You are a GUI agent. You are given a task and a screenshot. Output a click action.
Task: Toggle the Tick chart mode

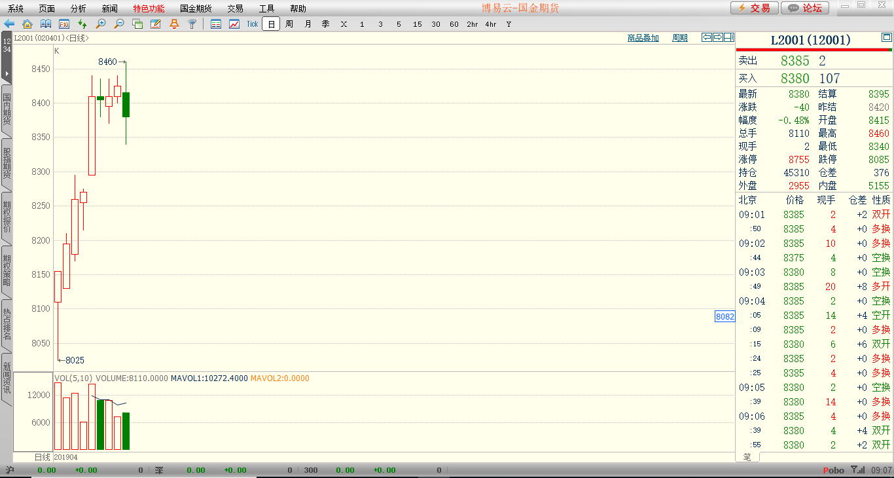point(253,24)
